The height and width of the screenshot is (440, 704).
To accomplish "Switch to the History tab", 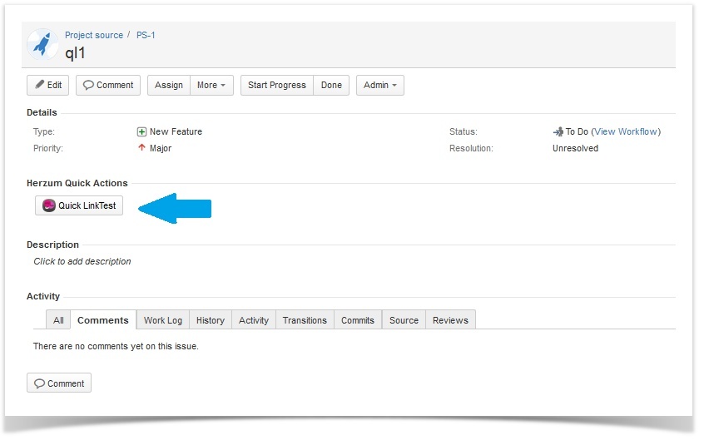I will [210, 320].
